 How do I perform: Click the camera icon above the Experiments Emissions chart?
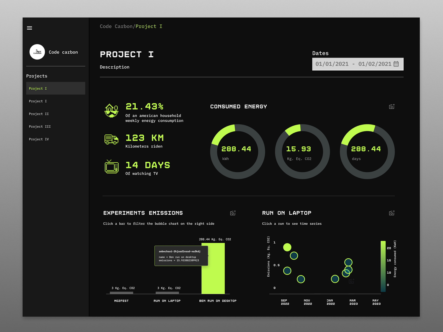pyautogui.click(x=233, y=213)
